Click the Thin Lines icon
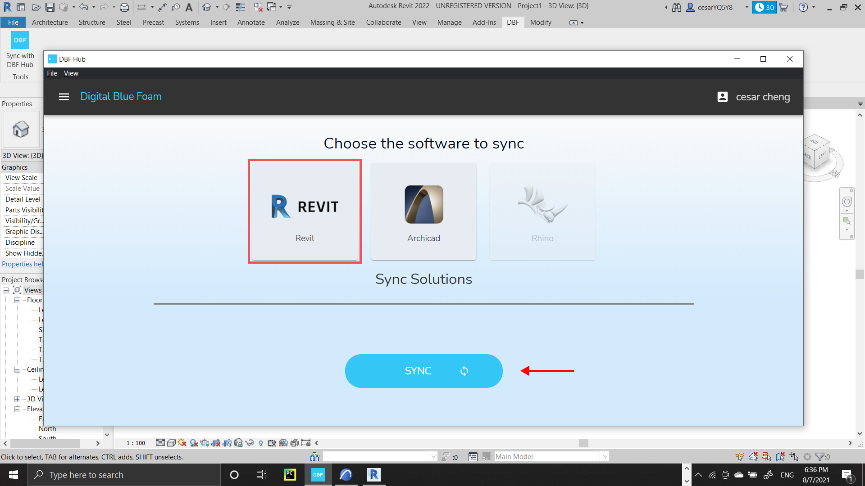 click(241, 7)
